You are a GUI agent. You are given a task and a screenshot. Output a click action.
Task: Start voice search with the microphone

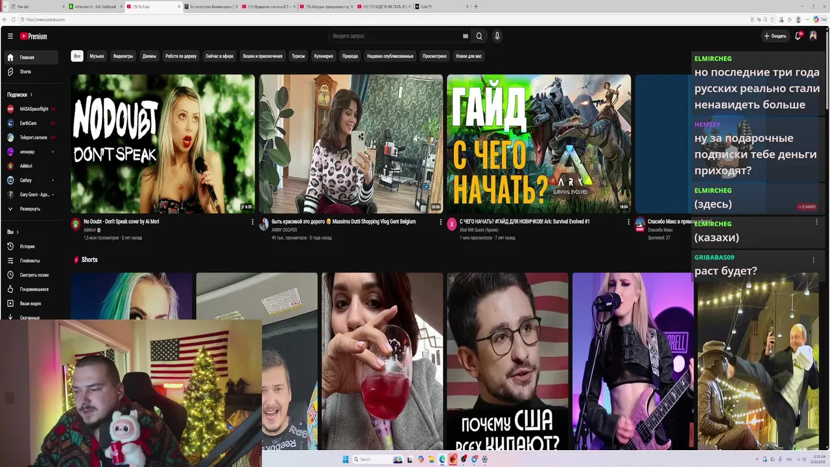point(497,36)
